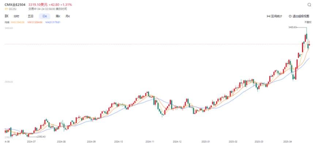
Task: Select the 日K daily candlestick tab
Action: tap(45, 16)
